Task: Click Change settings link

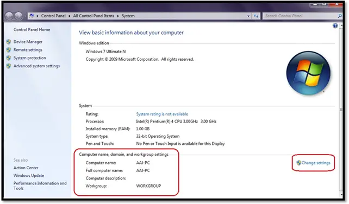Action: pyautogui.click(x=316, y=163)
